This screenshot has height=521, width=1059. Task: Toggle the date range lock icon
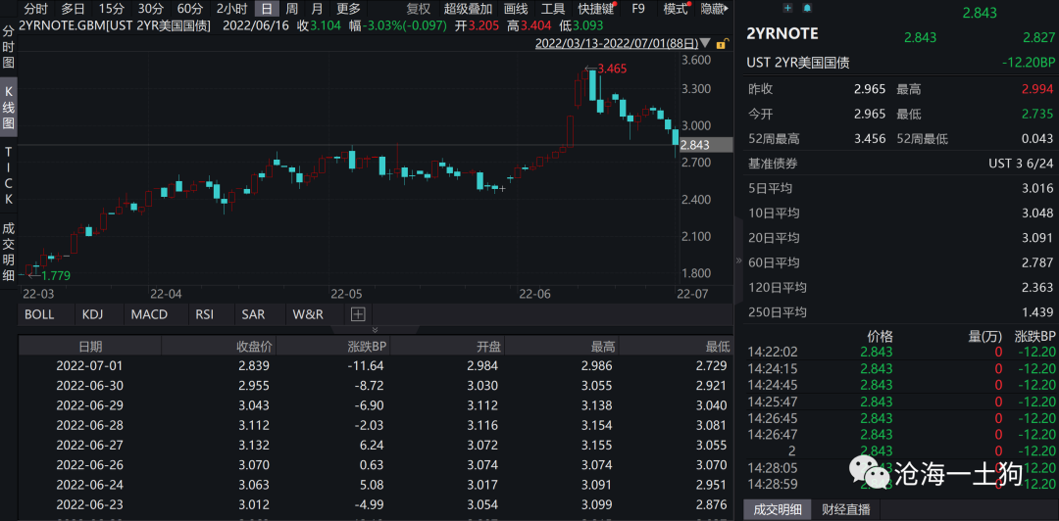[722, 44]
